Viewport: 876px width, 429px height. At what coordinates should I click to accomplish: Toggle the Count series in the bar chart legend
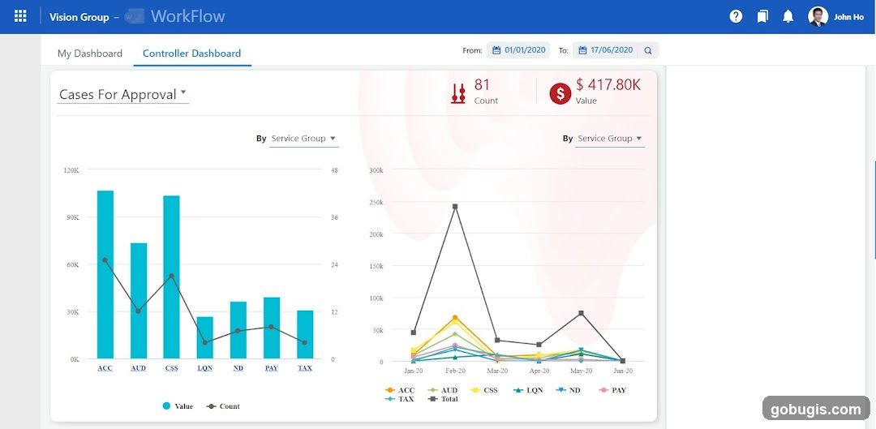[x=224, y=406]
